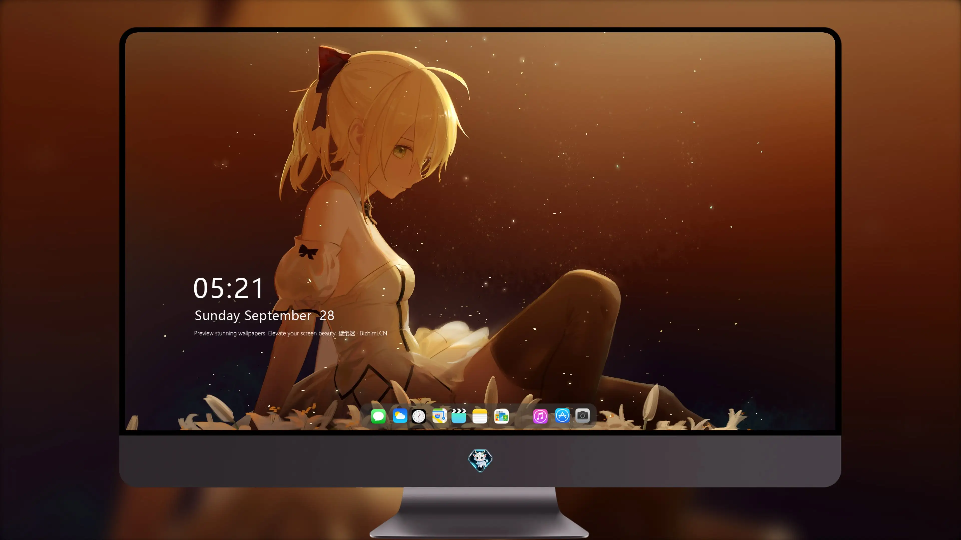Image resolution: width=961 pixels, height=540 pixels.
Task: Open the Clock app in the dock
Action: tap(419, 416)
